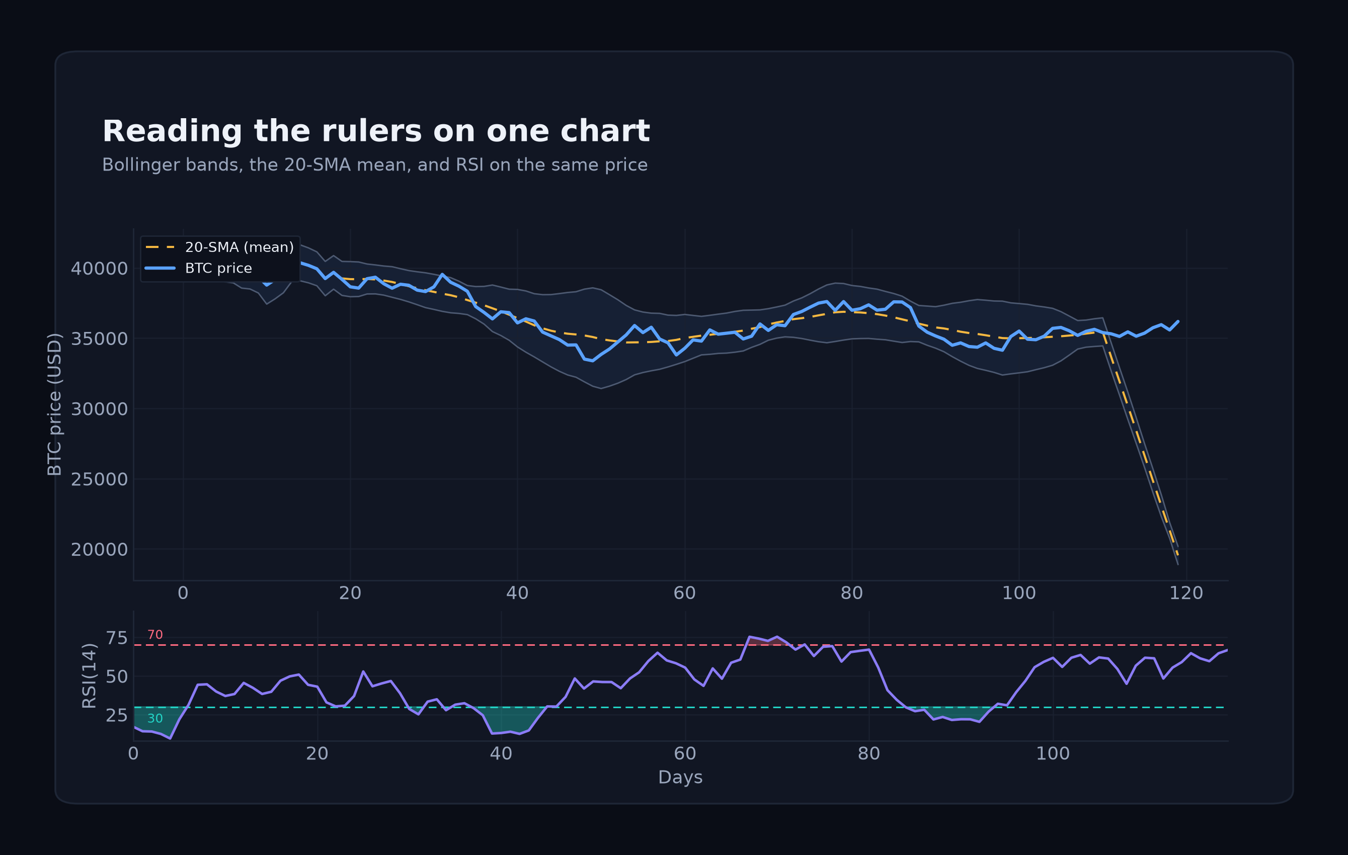This screenshot has height=855, width=1348.
Task: Click day 0 on the RSI chart's x-axis
Action: click(133, 754)
